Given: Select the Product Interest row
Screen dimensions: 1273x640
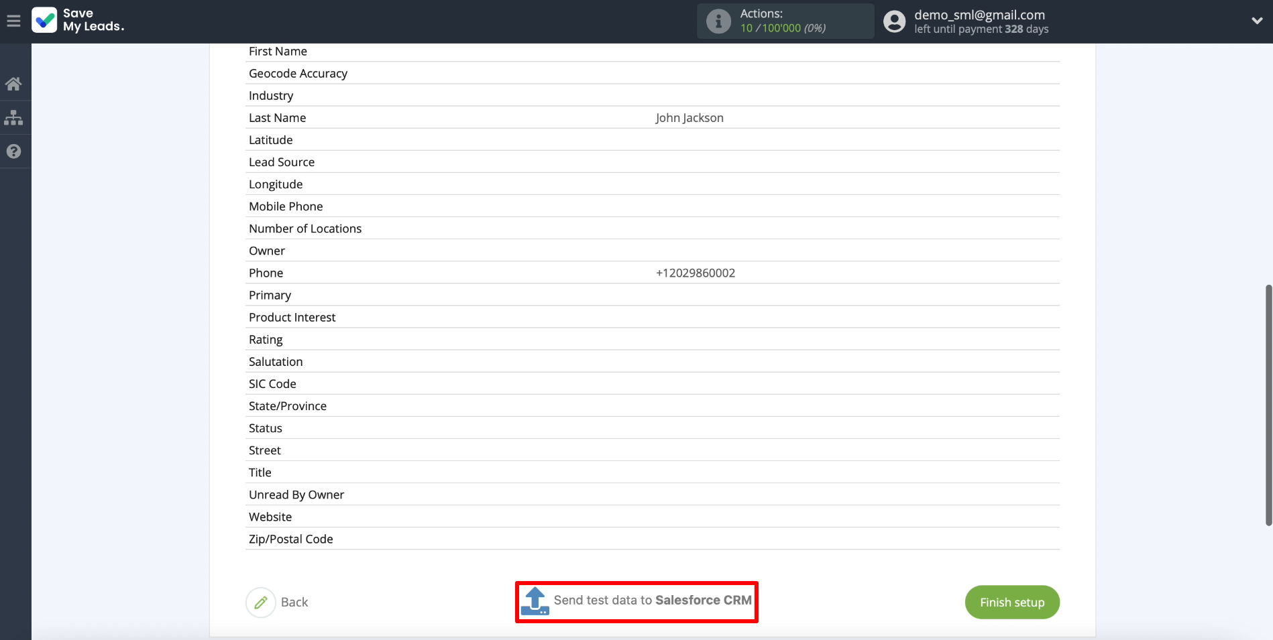Looking at the screenshot, I should pos(653,317).
